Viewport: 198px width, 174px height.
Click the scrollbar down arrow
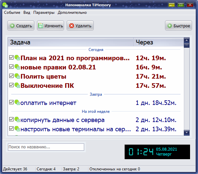[x=187, y=133]
